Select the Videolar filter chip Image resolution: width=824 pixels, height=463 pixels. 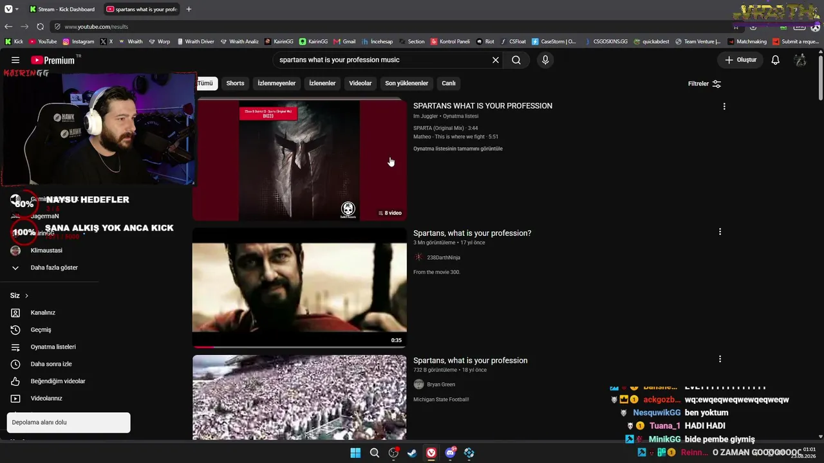[360, 83]
